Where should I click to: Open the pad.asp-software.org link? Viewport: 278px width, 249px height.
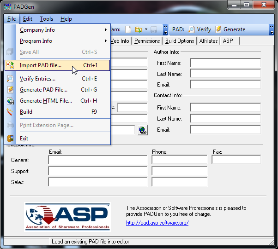[x=157, y=223]
